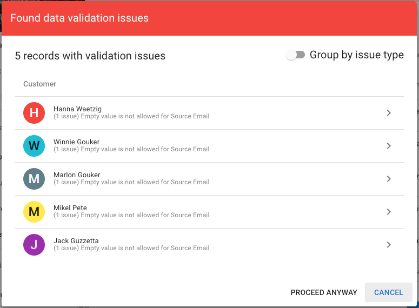Click the gray M avatar for Marlon Gouker
Viewport: 419px width, 308px height.
pyautogui.click(x=34, y=179)
